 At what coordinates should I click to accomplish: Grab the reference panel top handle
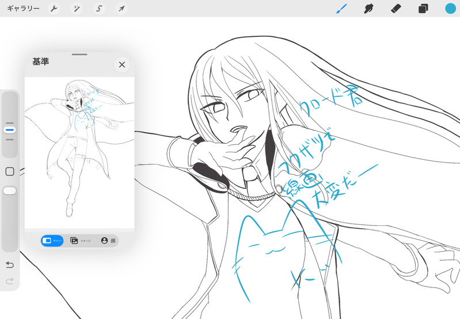pos(79,54)
